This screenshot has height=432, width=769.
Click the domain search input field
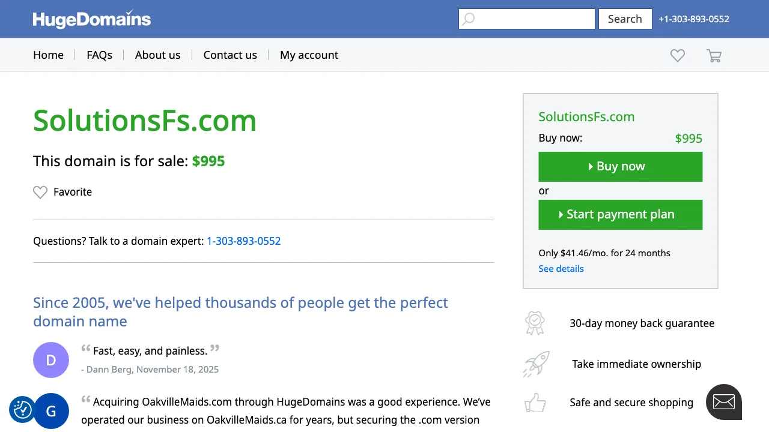pos(535,19)
